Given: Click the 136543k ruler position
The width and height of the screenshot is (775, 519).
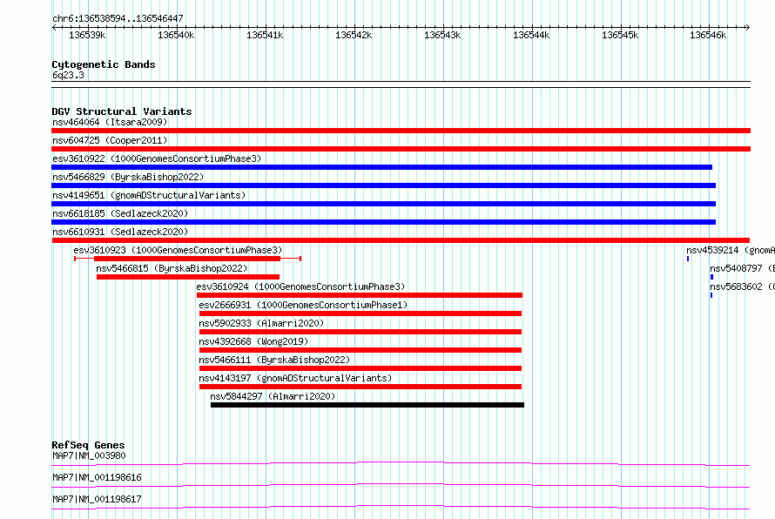Looking at the screenshot, I should (443, 35).
